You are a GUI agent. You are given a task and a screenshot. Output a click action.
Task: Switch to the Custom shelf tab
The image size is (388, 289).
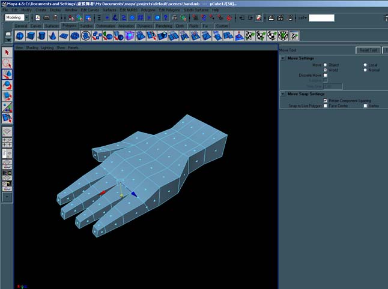222,26
